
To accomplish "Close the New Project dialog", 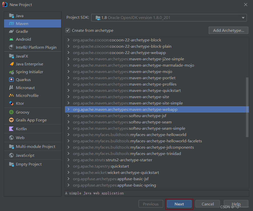I will pos(246,5).
